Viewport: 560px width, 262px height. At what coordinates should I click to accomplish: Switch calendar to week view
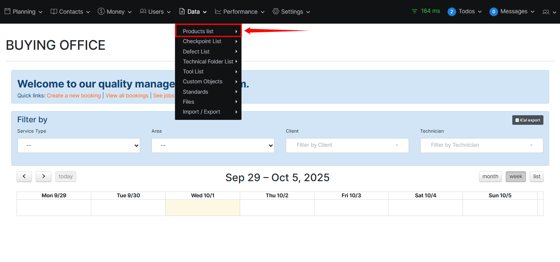(x=516, y=177)
